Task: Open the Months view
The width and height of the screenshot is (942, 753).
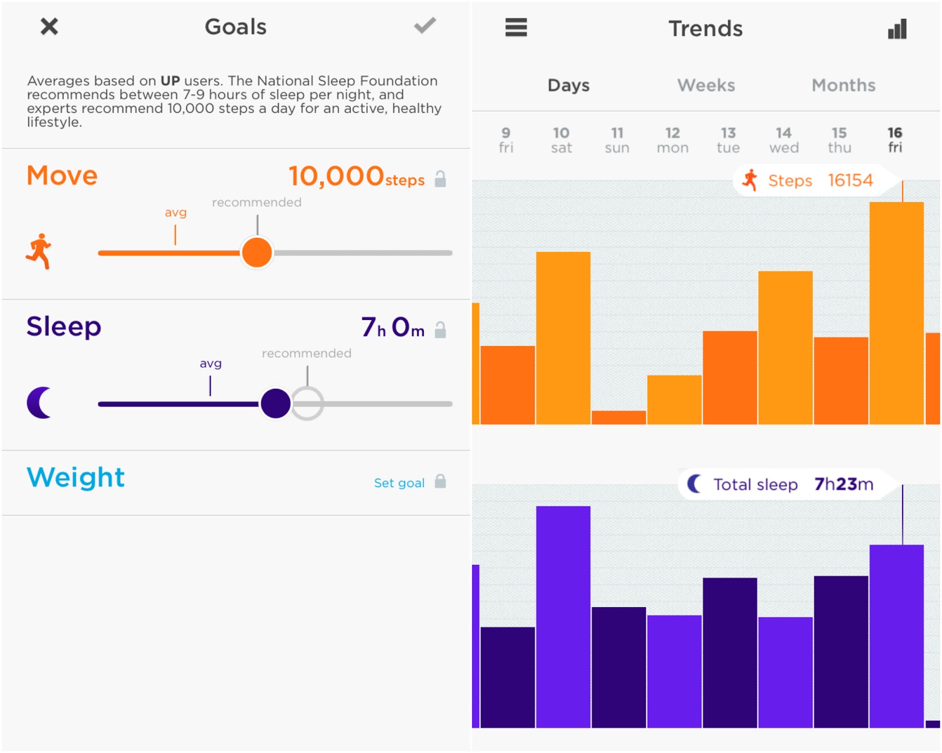Action: [843, 85]
